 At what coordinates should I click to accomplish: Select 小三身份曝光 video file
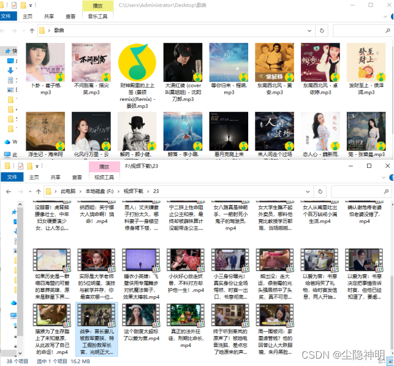point(230,274)
